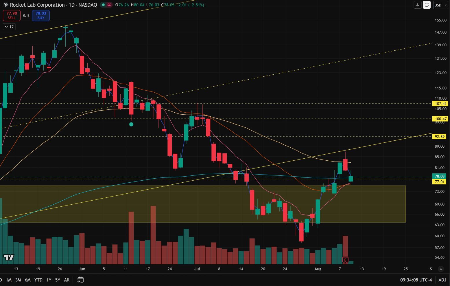This screenshot has height=286, width=450.
Task: Click the Rocket Lab Corporation symbol title
Action: [37, 5]
